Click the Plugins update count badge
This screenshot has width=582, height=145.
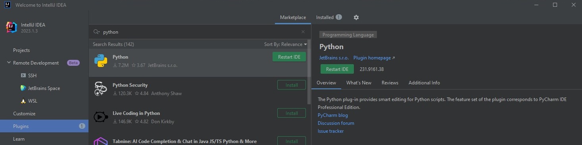82,126
